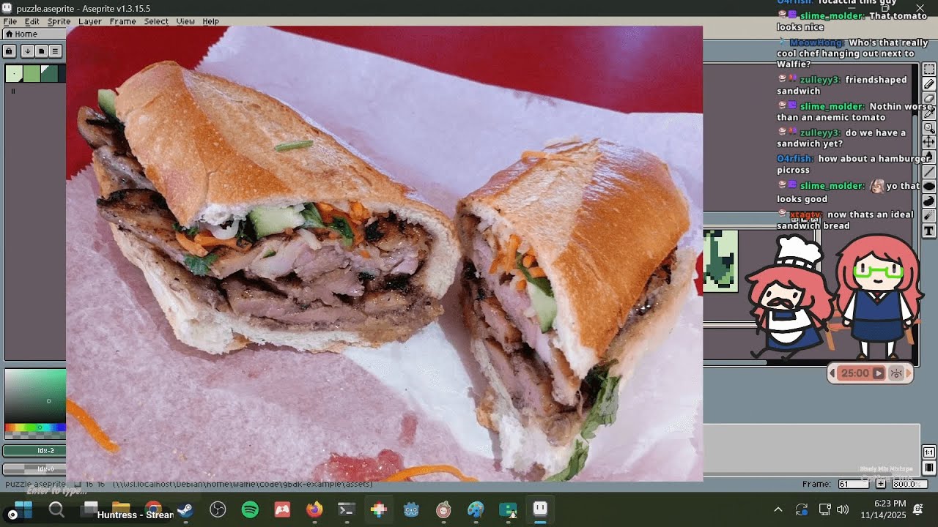
Task: Select the Line tool
Action: point(928,172)
